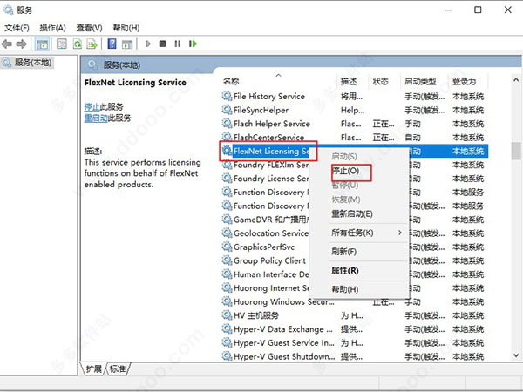523x392 pixels.
Task: Select the GameDVR 和广播用户服务 row
Action: [354, 220]
